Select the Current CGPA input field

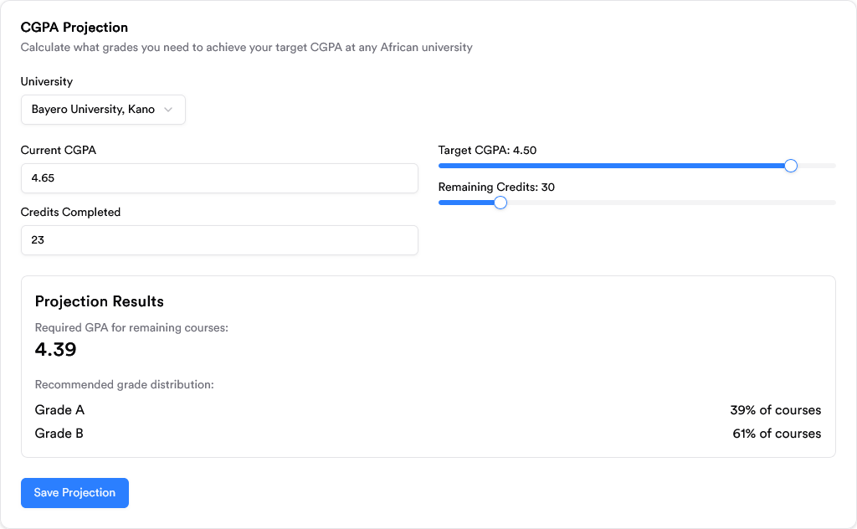coord(218,178)
